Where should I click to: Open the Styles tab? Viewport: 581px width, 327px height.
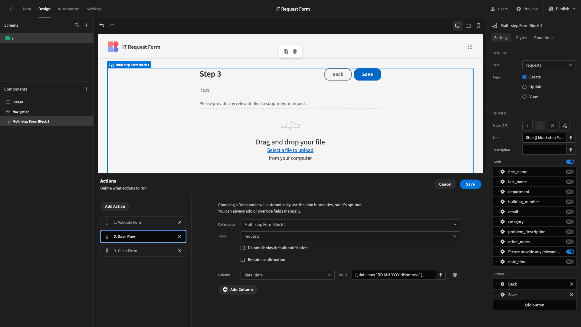click(521, 38)
